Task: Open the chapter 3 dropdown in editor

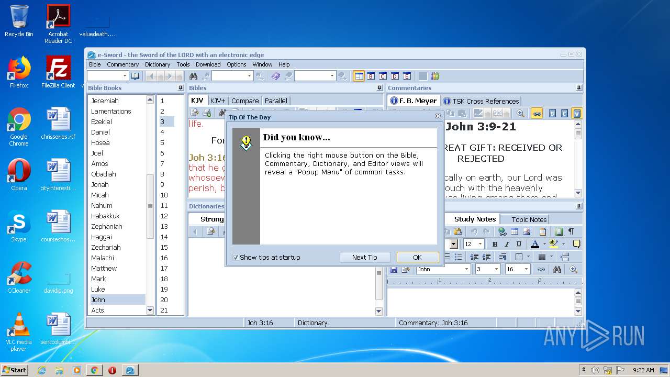Action: tap(496, 269)
